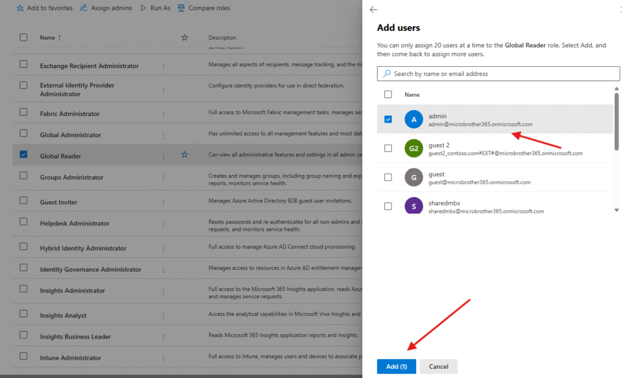This screenshot has width=622, height=378.
Task: Open more options for Global Administrator
Action: 163,135
